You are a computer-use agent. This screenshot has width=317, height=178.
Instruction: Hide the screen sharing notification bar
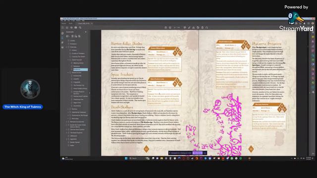pyautogui.click(x=205, y=153)
